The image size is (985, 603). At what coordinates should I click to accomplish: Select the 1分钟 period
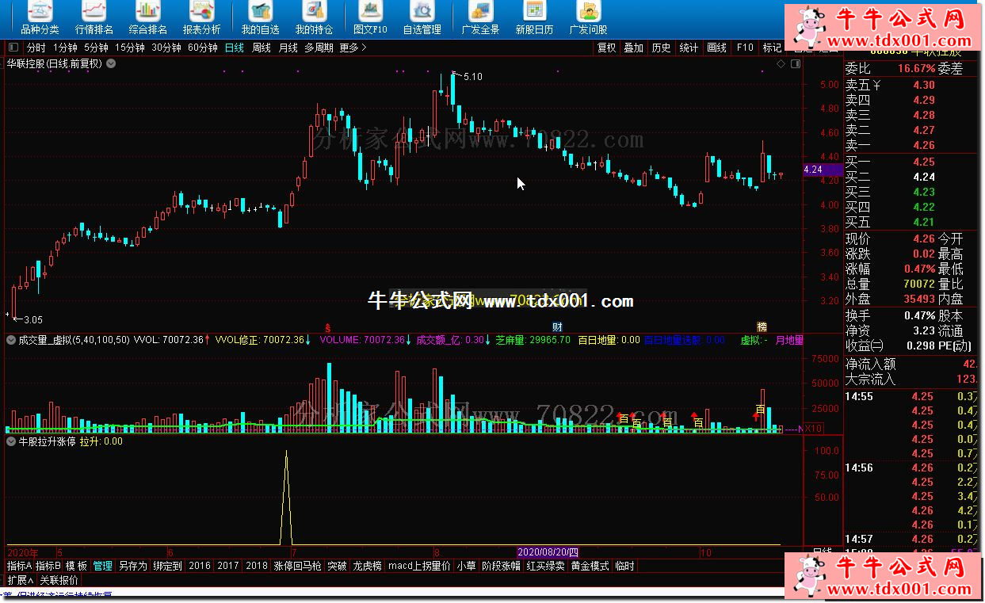pyautogui.click(x=66, y=48)
